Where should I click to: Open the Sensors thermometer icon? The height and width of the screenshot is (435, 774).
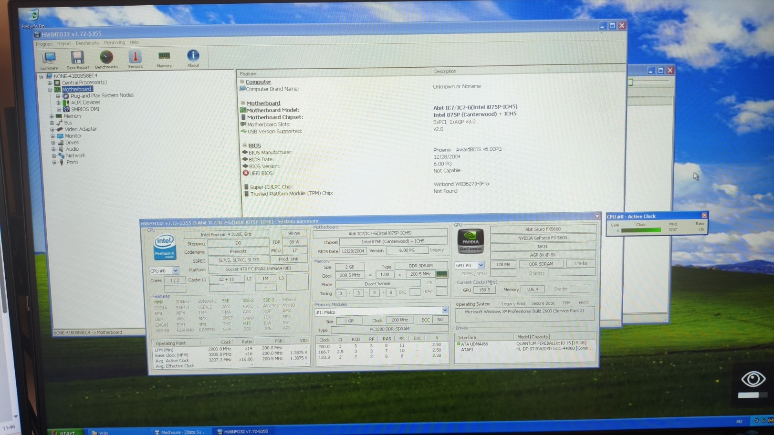pos(135,59)
